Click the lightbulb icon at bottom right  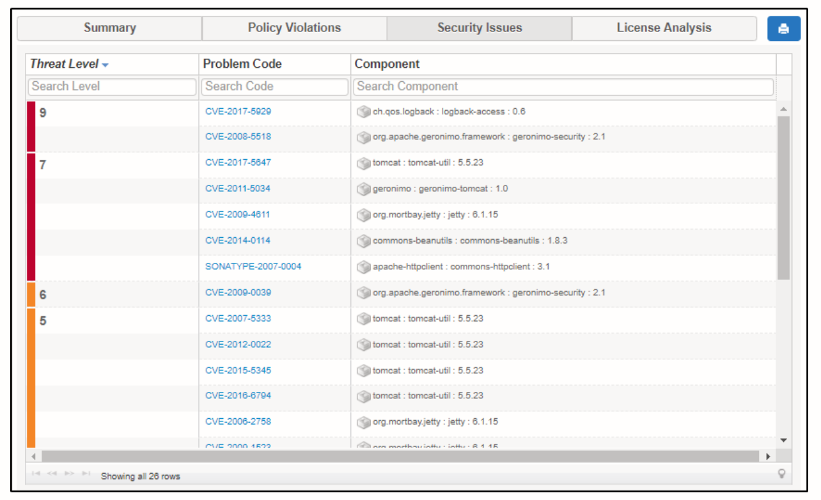click(781, 474)
